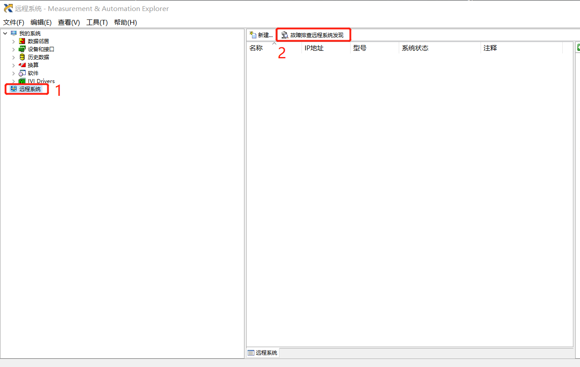Sort by the 名称 column header
Screen dimensions: 580x367
(x=274, y=48)
